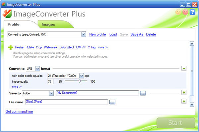Browse for the Save to folder with its ellipsis button
The image size is (199, 132).
143,93
